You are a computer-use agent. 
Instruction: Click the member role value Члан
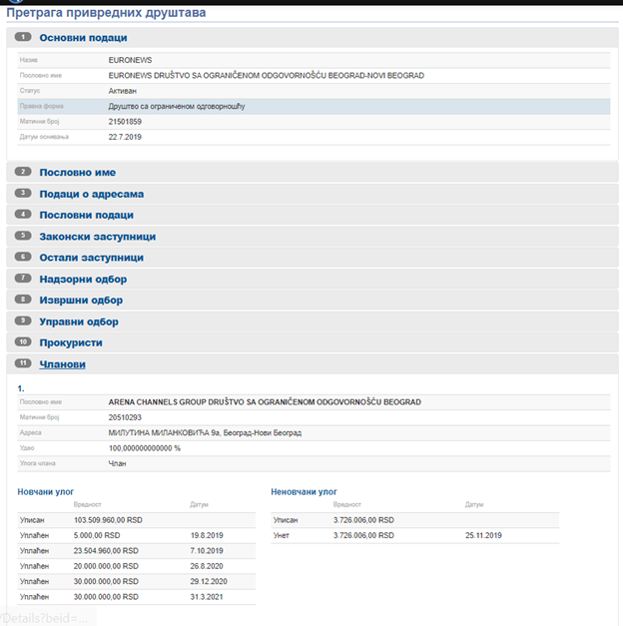pyautogui.click(x=117, y=464)
